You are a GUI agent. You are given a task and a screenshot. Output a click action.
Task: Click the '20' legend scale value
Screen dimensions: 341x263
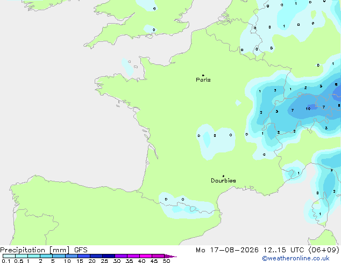[92, 261]
